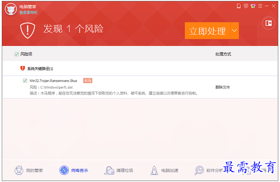
Task: Click the red shield icon beside 系统关键路径
Action: coord(23,68)
